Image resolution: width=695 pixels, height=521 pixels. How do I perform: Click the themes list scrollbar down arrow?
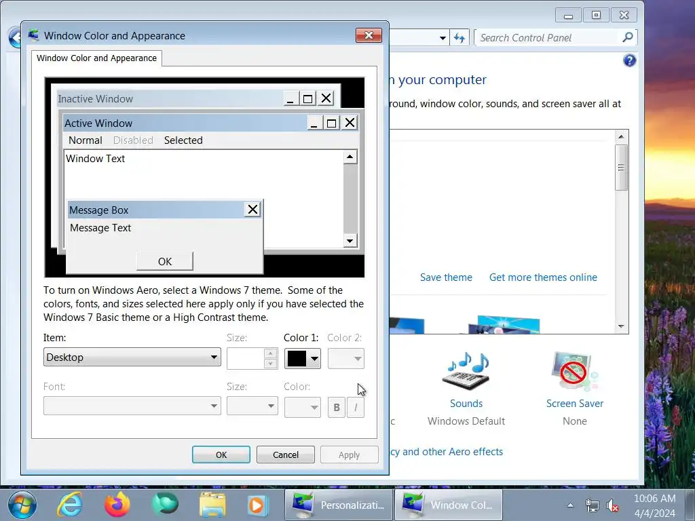[621, 327]
